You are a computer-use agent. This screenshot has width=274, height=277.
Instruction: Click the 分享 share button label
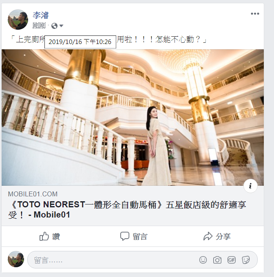pyautogui.click(x=223, y=237)
